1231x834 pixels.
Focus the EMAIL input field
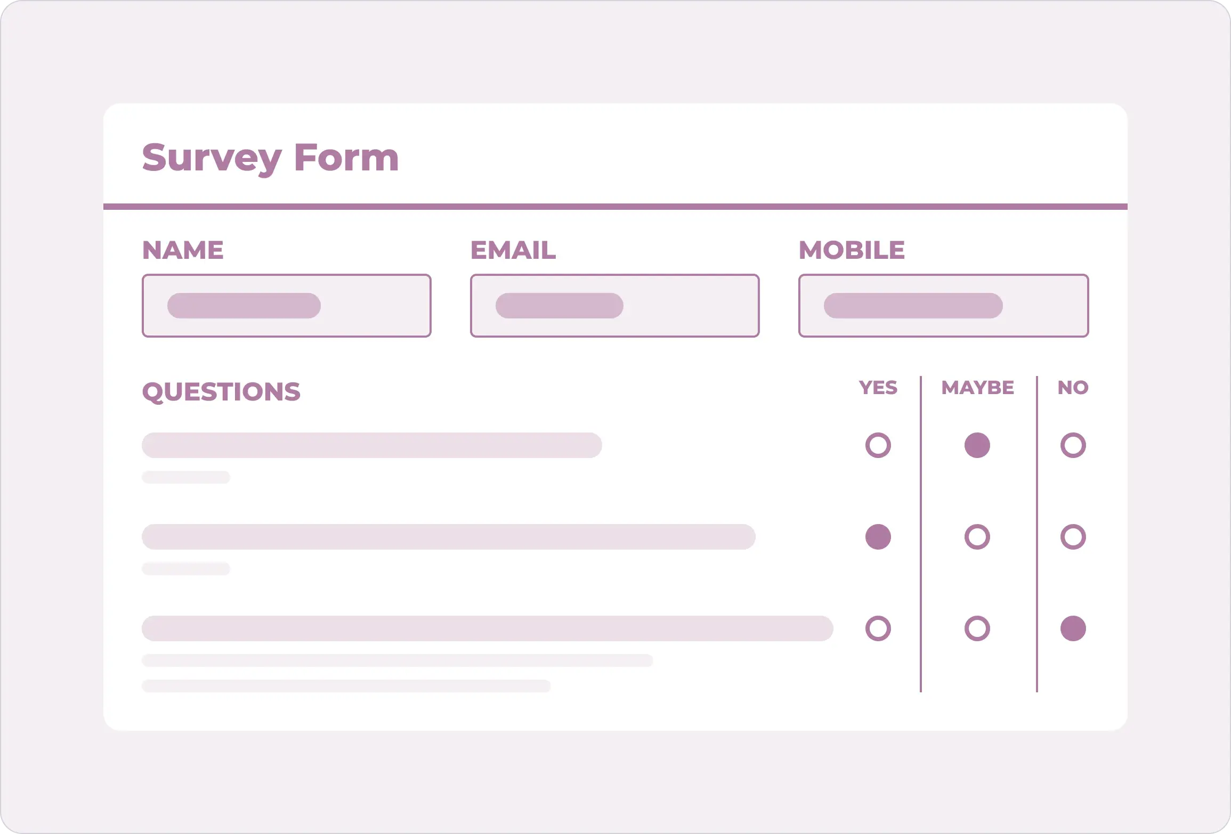(x=615, y=306)
